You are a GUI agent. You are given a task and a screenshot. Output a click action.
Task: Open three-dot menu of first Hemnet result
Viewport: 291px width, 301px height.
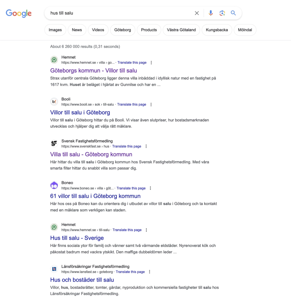point(151,63)
